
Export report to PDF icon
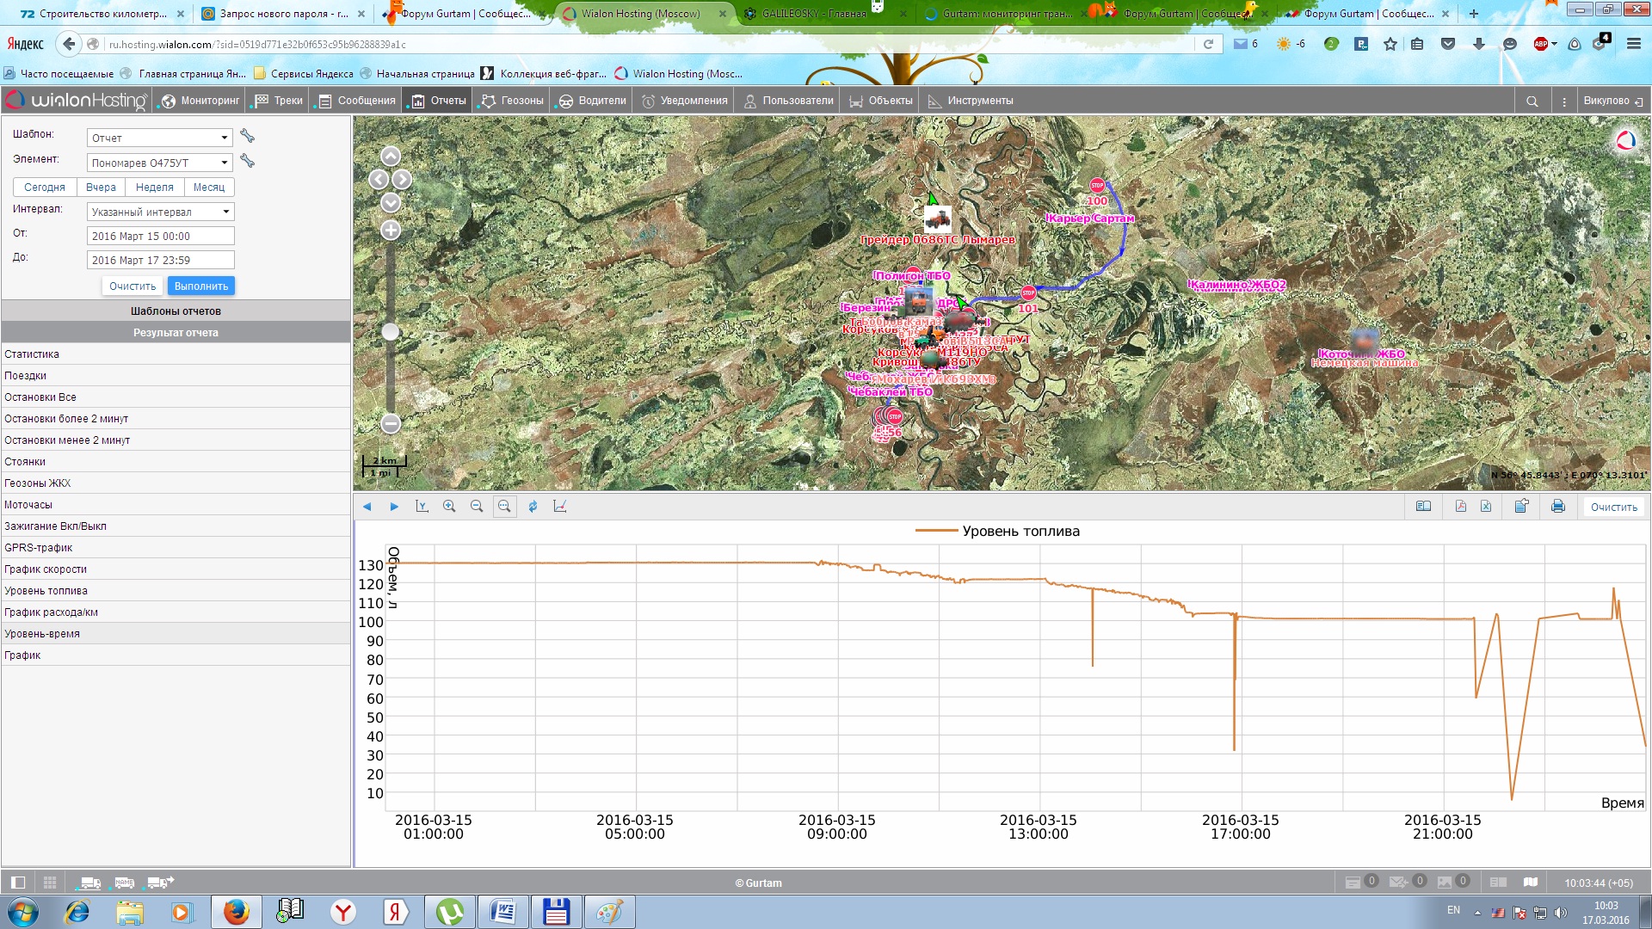pos(1460,507)
